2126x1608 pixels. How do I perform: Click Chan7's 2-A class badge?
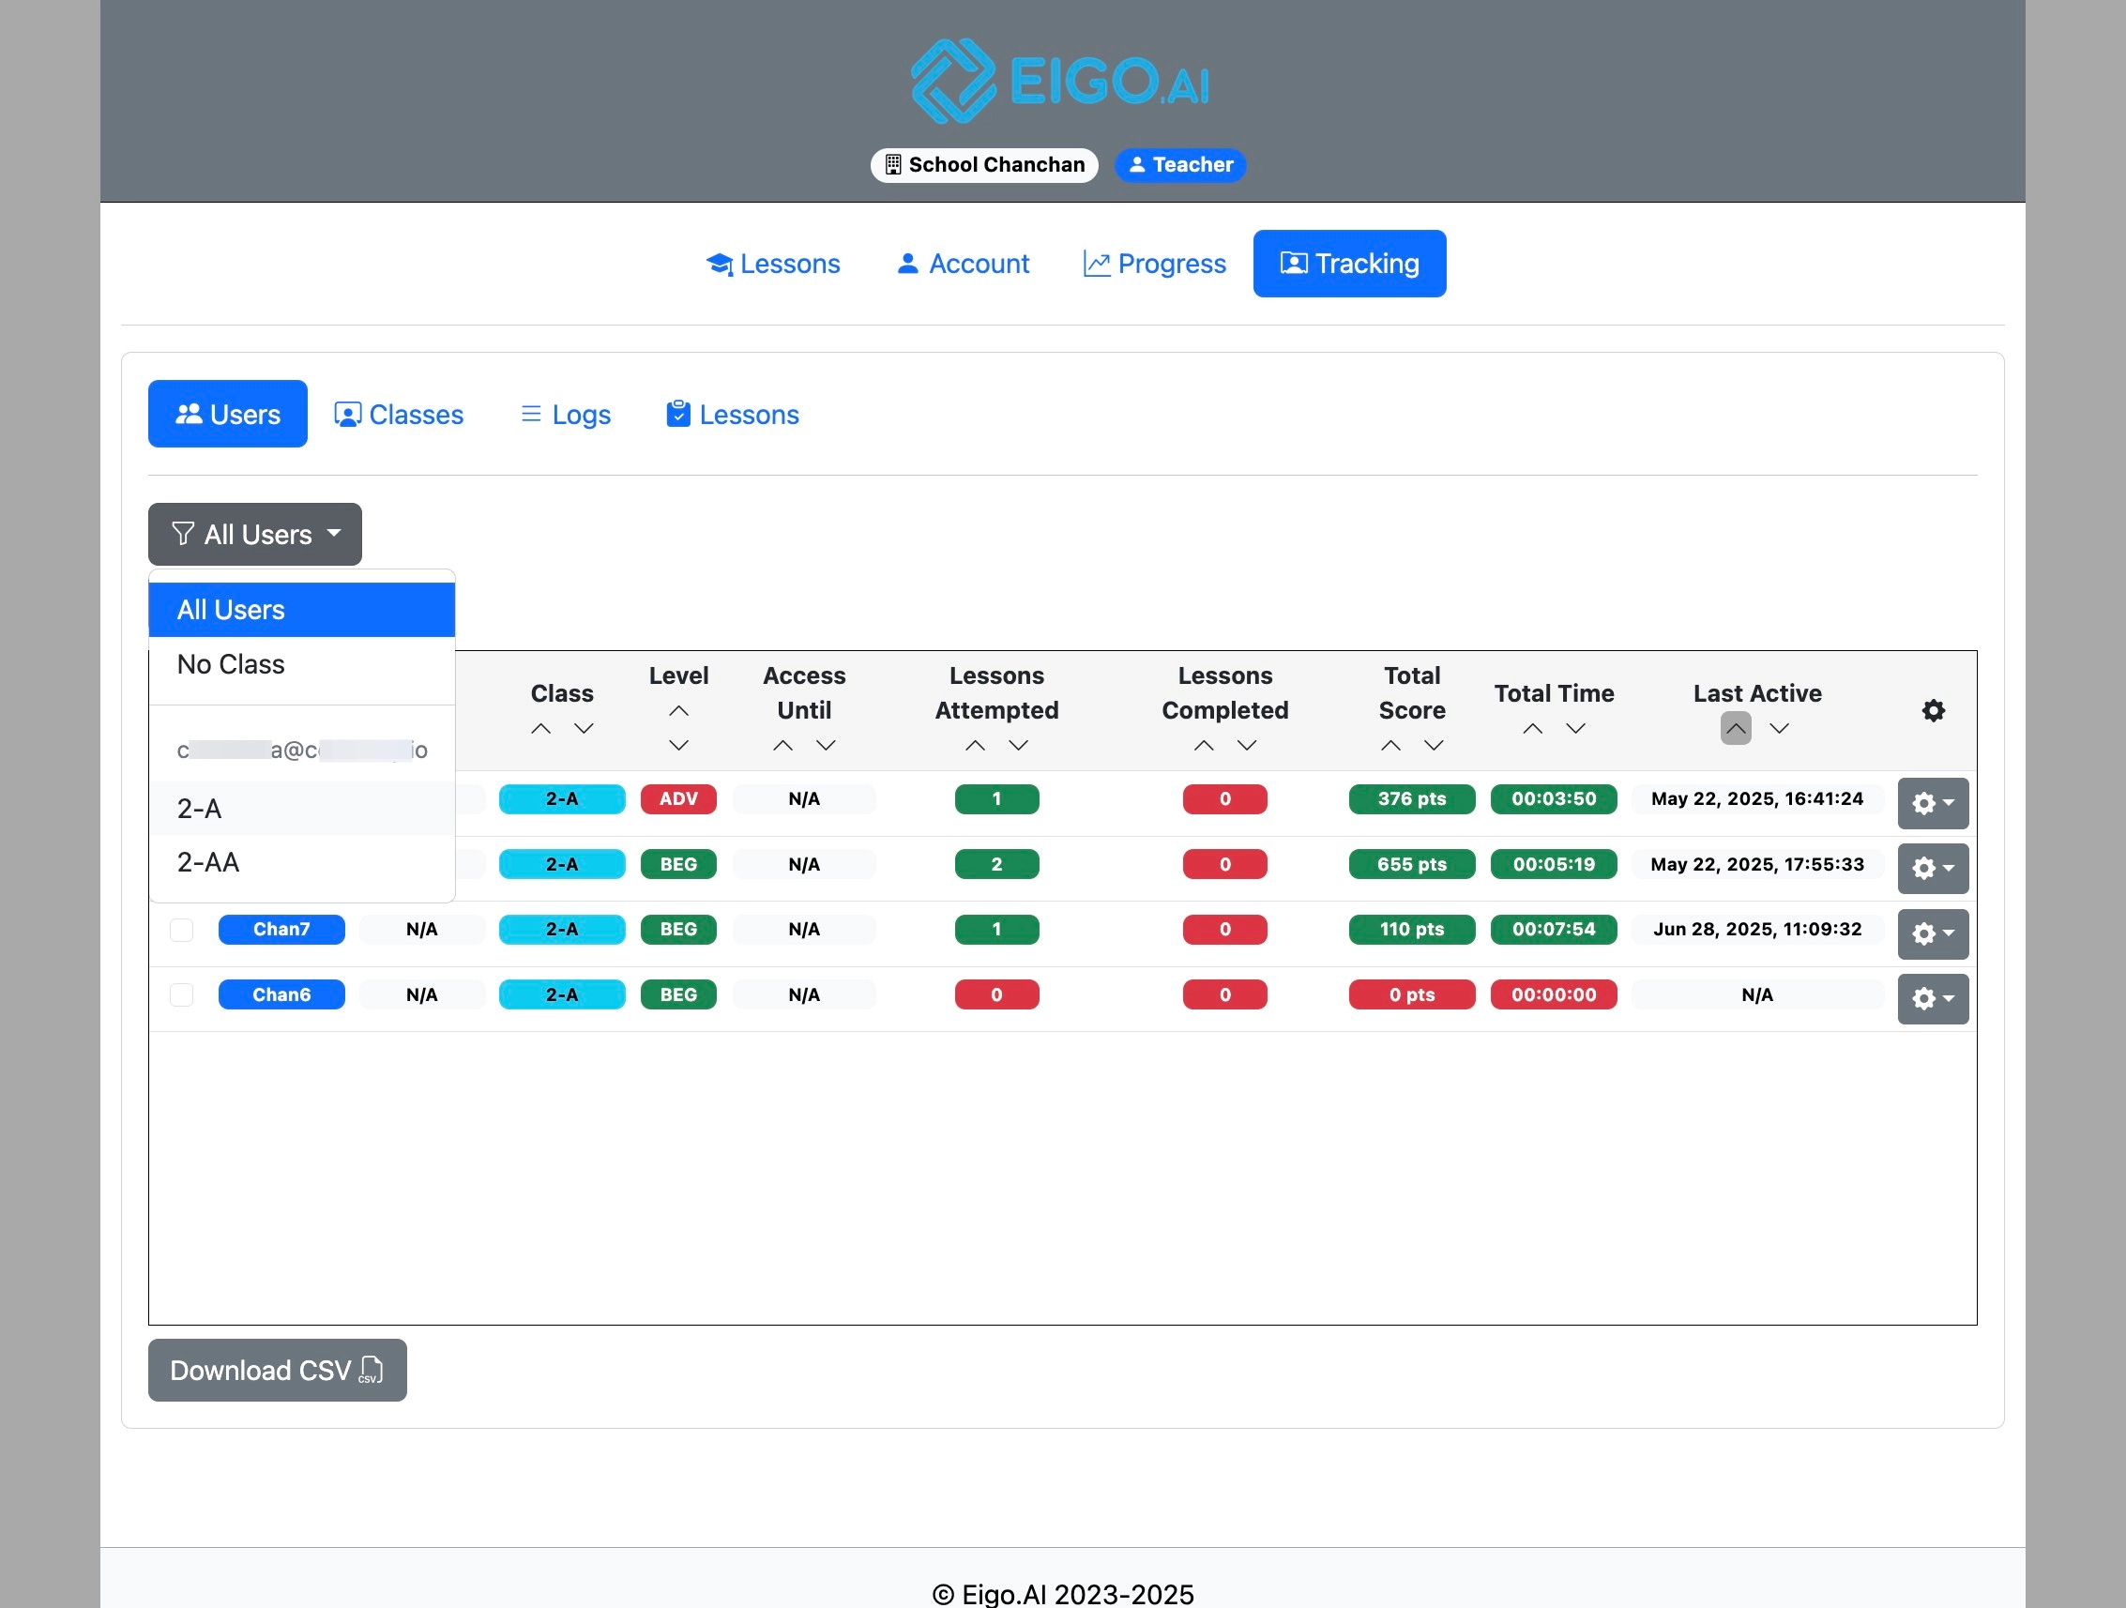tap(562, 930)
